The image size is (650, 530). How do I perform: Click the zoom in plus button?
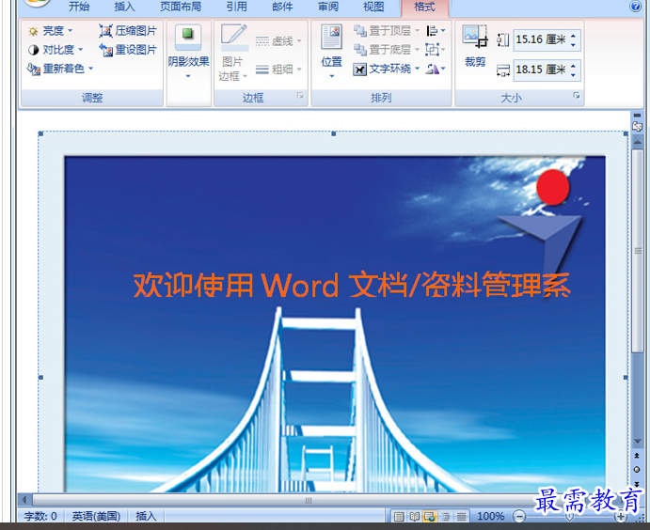621,516
